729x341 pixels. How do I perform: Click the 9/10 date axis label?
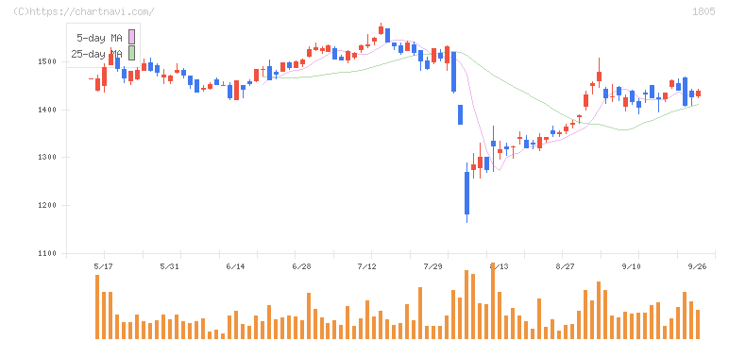[x=631, y=266]
